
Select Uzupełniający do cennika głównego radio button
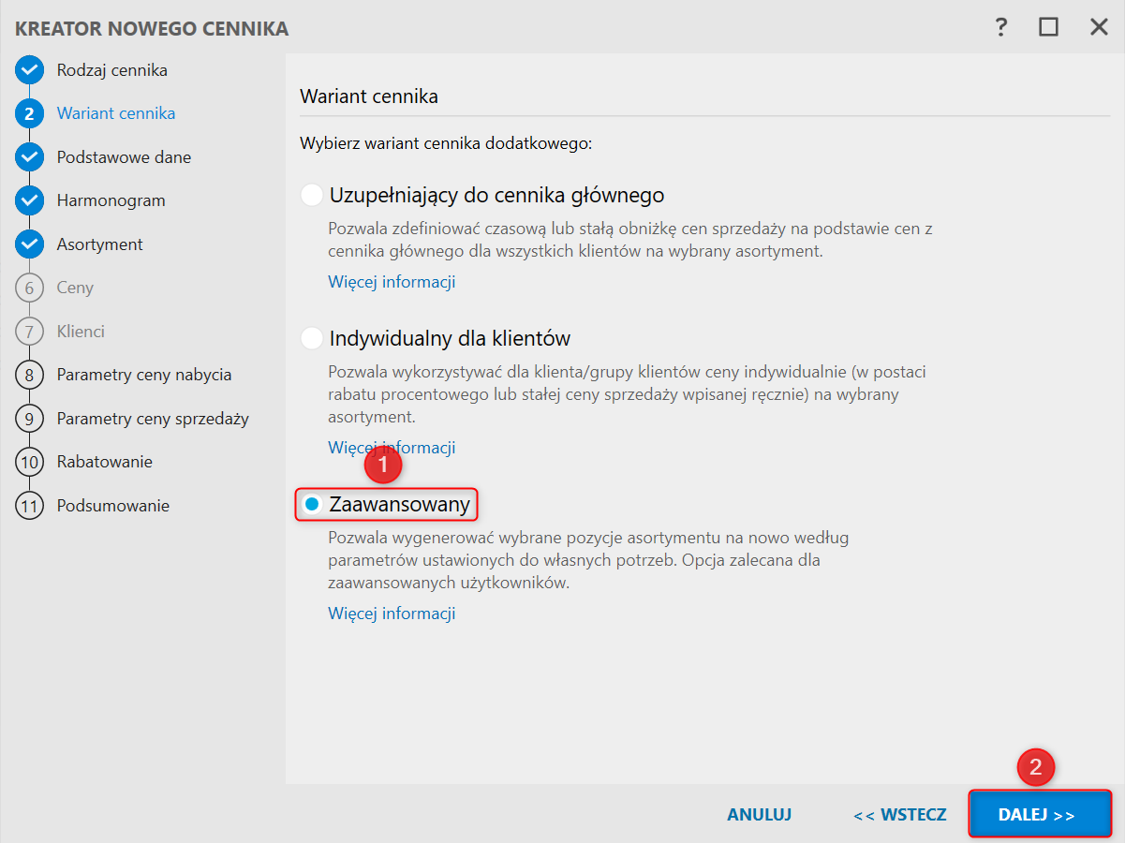tap(311, 196)
